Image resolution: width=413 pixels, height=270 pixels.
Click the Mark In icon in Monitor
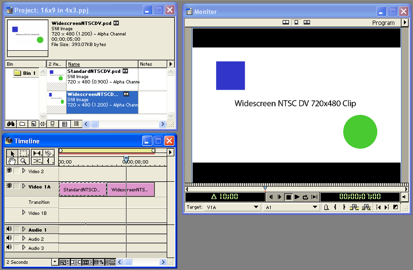[x=335, y=207]
